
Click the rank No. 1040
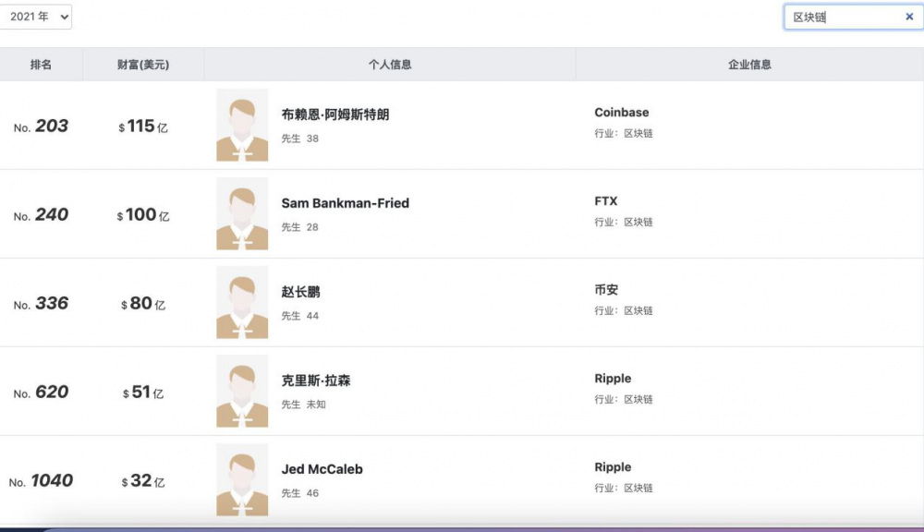pyautogui.click(x=41, y=481)
